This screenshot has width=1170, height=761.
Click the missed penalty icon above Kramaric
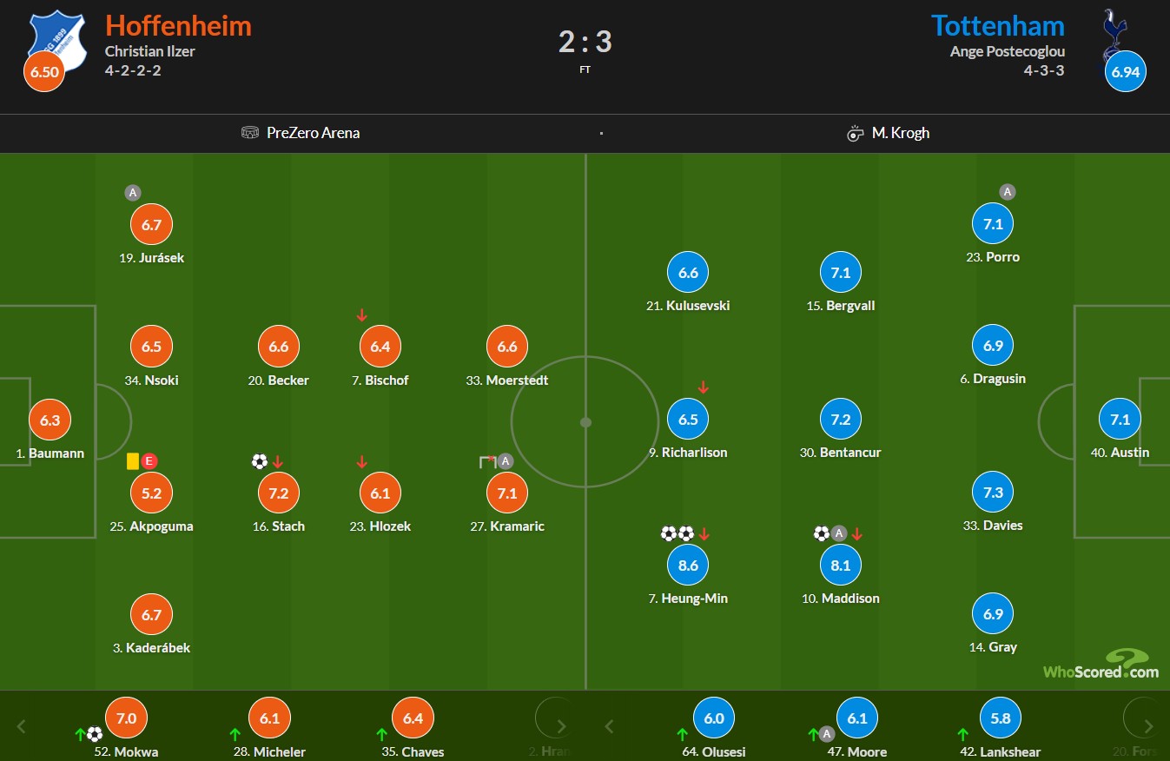(x=487, y=461)
